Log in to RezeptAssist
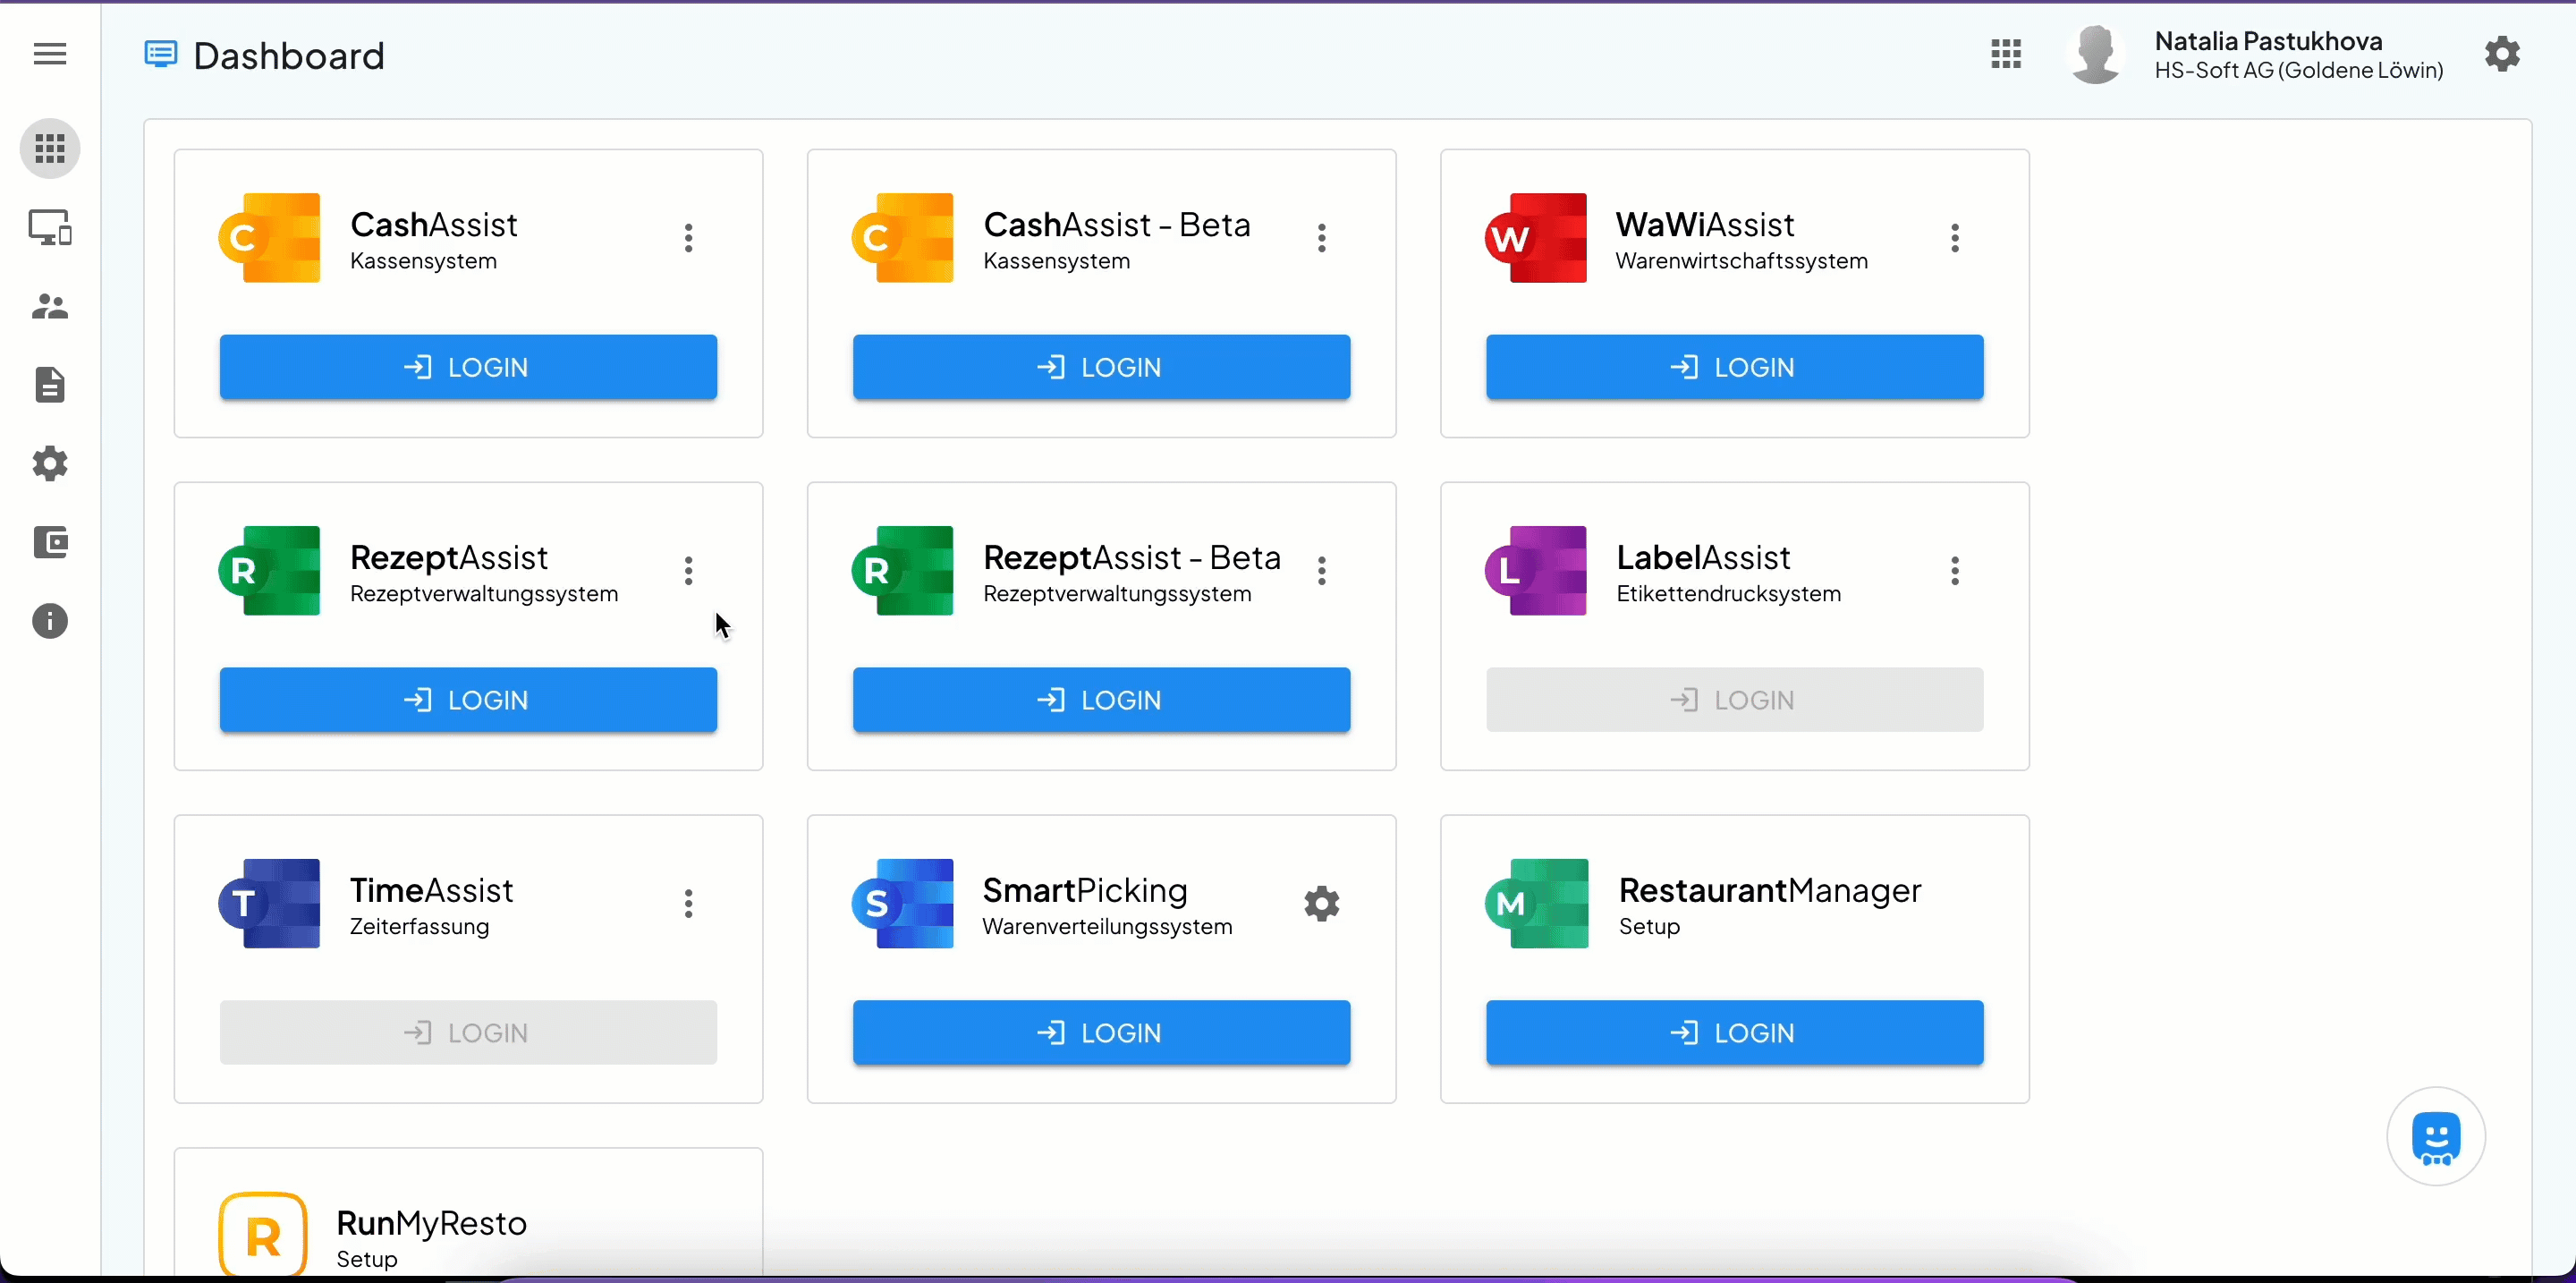This screenshot has width=2576, height=1283. [468, 700]
